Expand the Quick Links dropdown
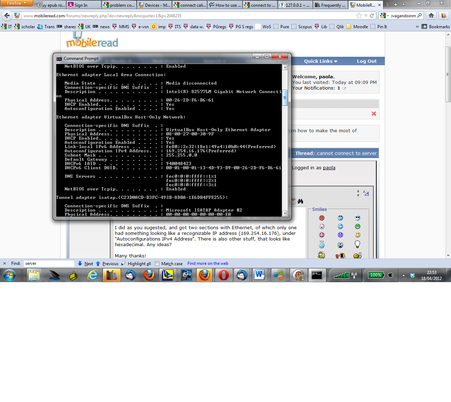This screenshot has width=451, height=402. click(x=321, y=61)
